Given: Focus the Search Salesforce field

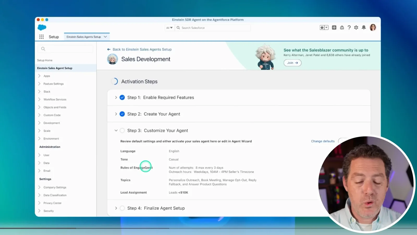Looking at the screenshot, I should click(212, 28).
